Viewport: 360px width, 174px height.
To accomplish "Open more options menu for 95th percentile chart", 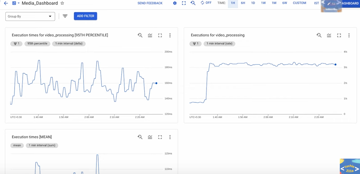I will 170,35.
